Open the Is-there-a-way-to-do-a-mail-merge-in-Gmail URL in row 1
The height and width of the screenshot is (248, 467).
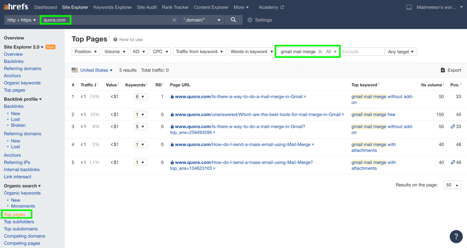[239, 96]
